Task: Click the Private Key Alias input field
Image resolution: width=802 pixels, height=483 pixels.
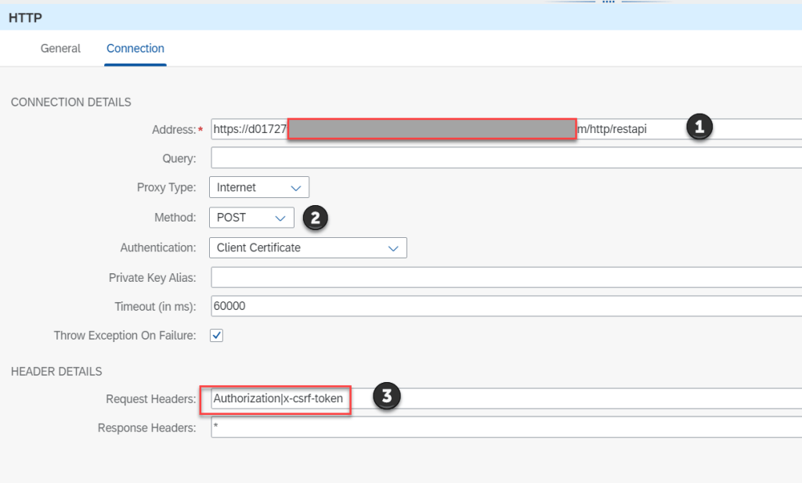Action: 501,277
